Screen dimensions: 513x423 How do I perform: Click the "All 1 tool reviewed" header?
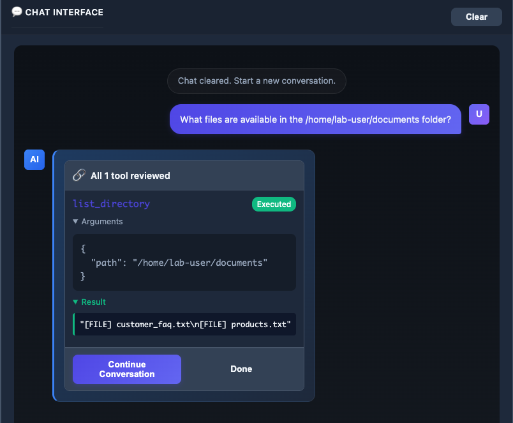pyautogui.click(x=130, y=176)
